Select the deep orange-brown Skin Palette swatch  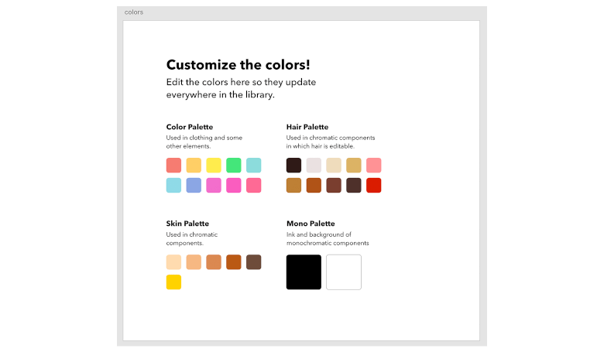pyautogui.click(x=234, y=262)
